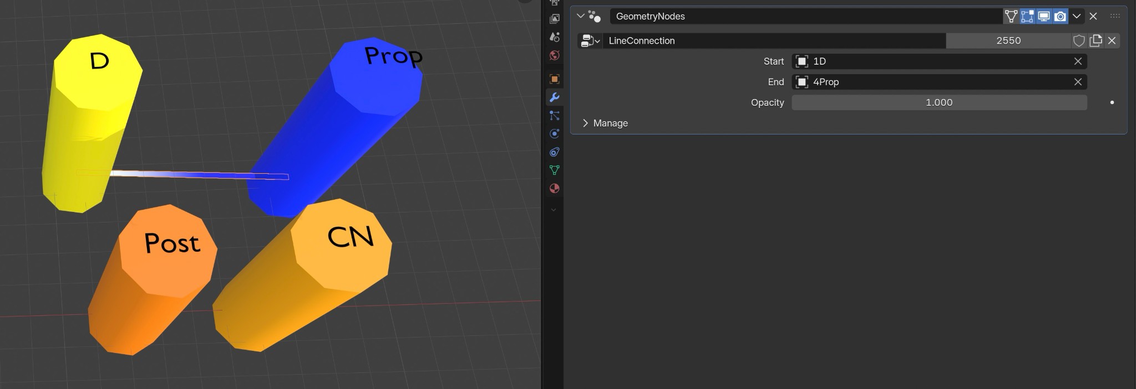Open the modifier extras dropdown menu
The image size is (1136, 389).
pos(1077,17)
